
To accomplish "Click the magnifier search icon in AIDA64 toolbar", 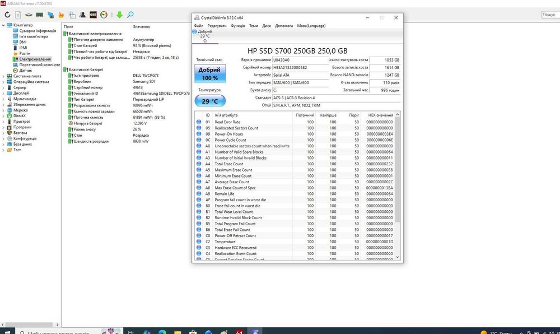I will click(x=130, y=15).
